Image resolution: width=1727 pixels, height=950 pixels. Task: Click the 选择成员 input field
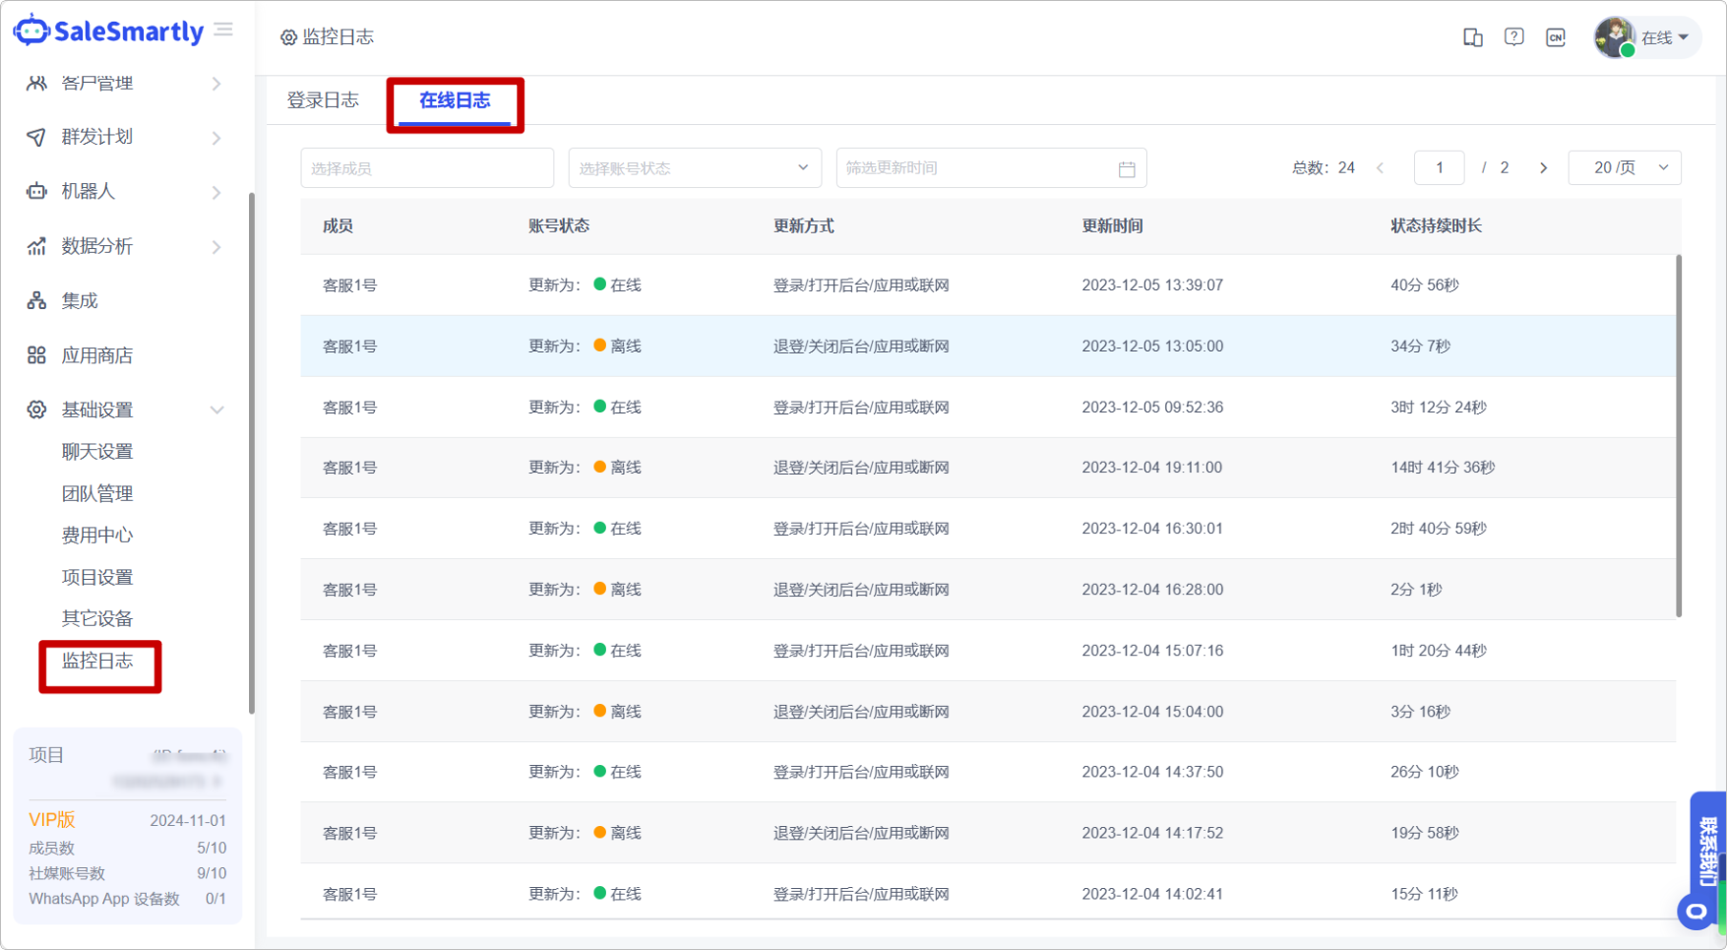(x=426, y=168)
